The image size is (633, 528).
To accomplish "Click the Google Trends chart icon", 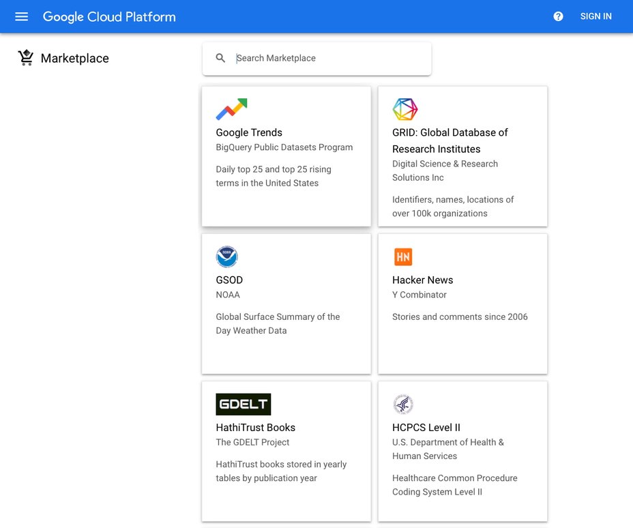I will tap(231, 108).
